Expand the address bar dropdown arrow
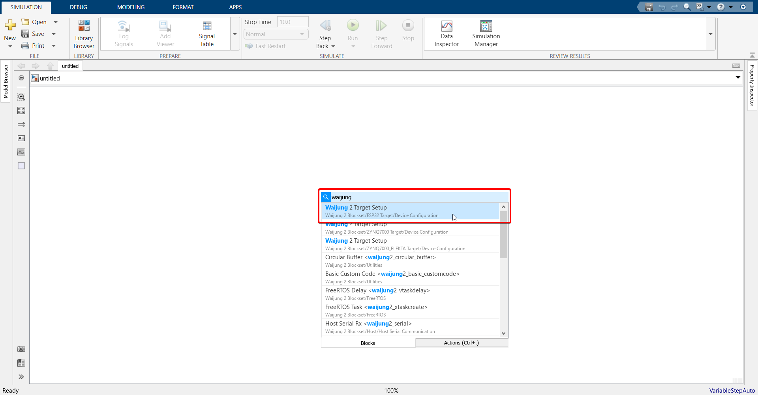This screenshot has height=395, width=758. [x=738, y=78]
